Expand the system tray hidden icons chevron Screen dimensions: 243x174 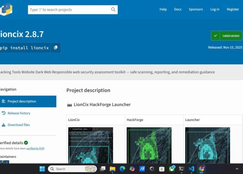coord(237,169)
